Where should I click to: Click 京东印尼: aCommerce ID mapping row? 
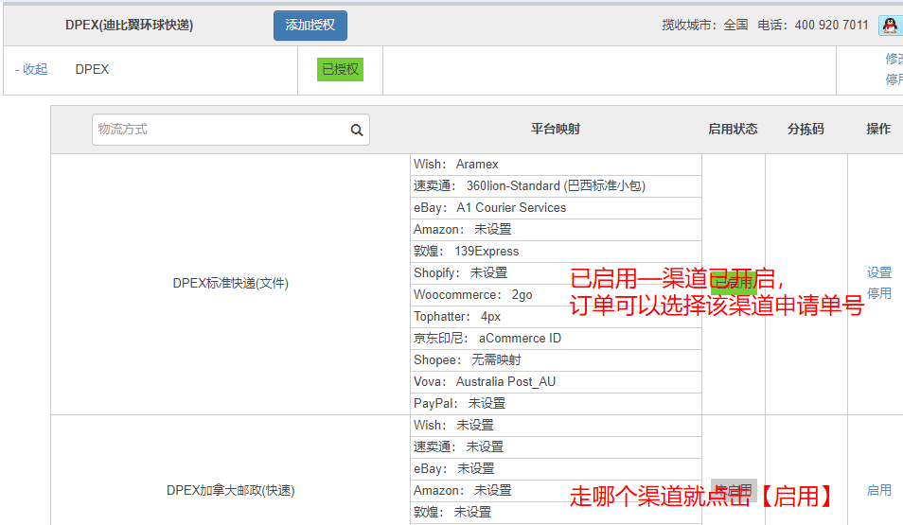click(556, 339)
